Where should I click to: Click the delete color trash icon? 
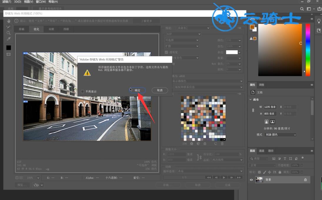[x=222, y=144]
